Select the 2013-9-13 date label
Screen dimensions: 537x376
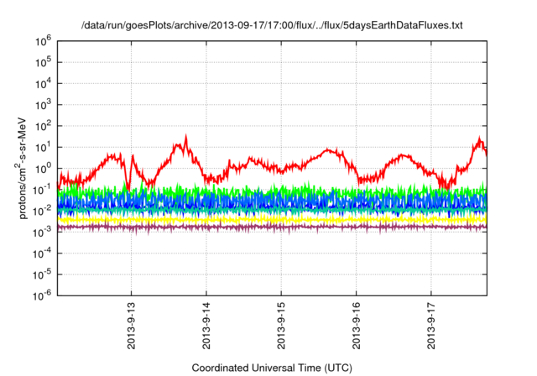tap(131, 326)
